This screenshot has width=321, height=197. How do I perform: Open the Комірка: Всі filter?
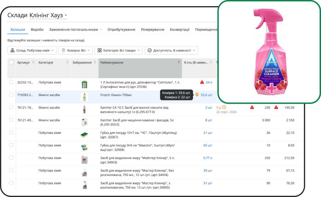75,50
